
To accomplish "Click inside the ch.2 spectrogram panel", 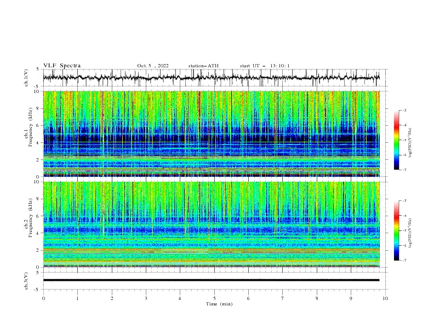I will click(x=211, y=224).
